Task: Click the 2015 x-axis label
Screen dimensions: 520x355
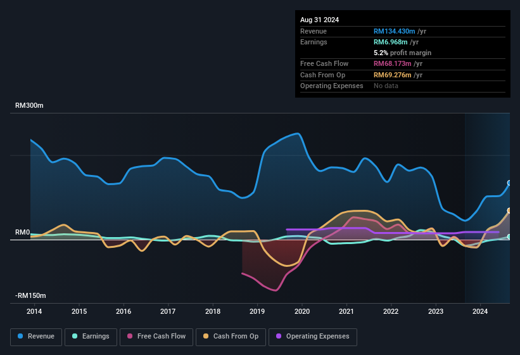Action: 79,311
